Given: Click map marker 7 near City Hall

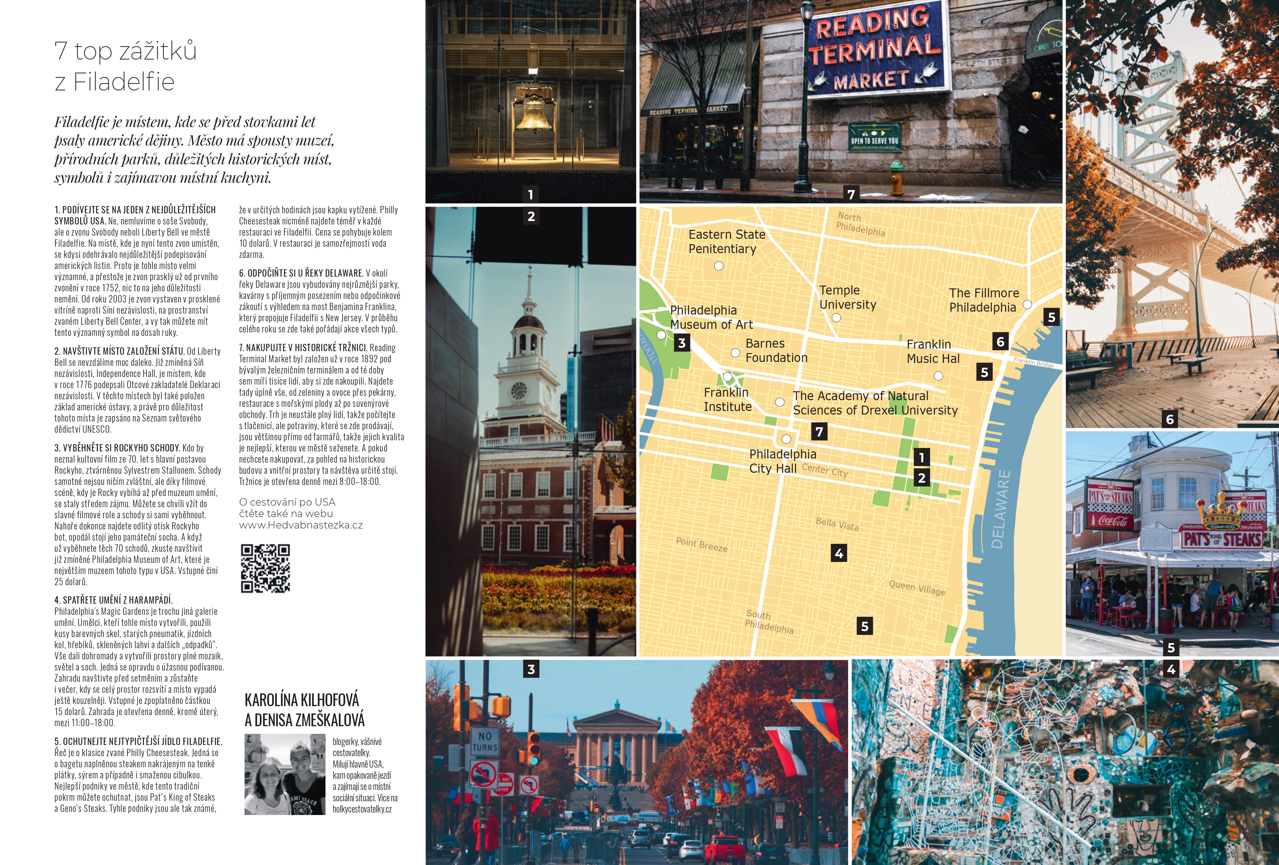Looking at the screenshot, I should pyautogui.click(x=819, y=431).
